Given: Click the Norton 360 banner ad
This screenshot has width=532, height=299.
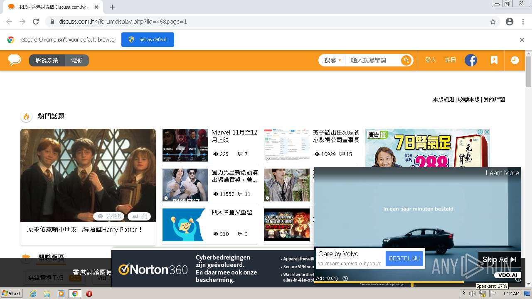Looking at the screenshot, I should click(213, 269).
